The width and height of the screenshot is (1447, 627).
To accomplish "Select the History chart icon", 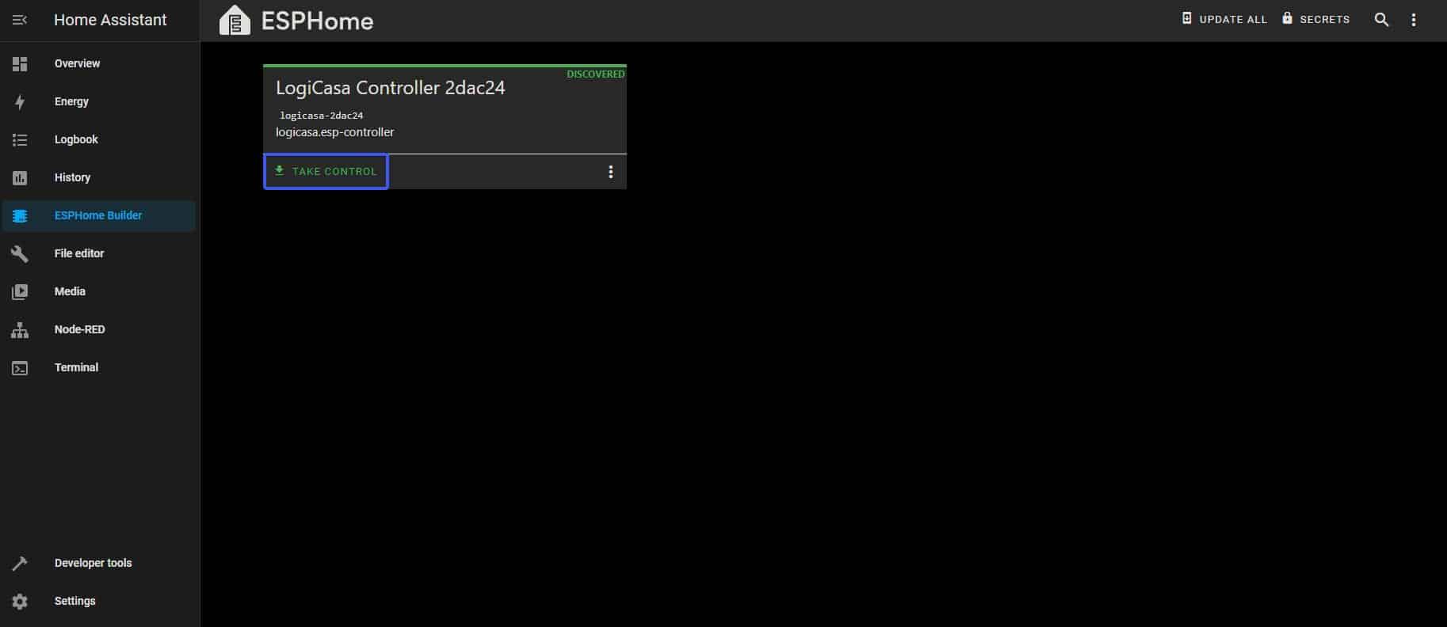I will coord(20,177).
